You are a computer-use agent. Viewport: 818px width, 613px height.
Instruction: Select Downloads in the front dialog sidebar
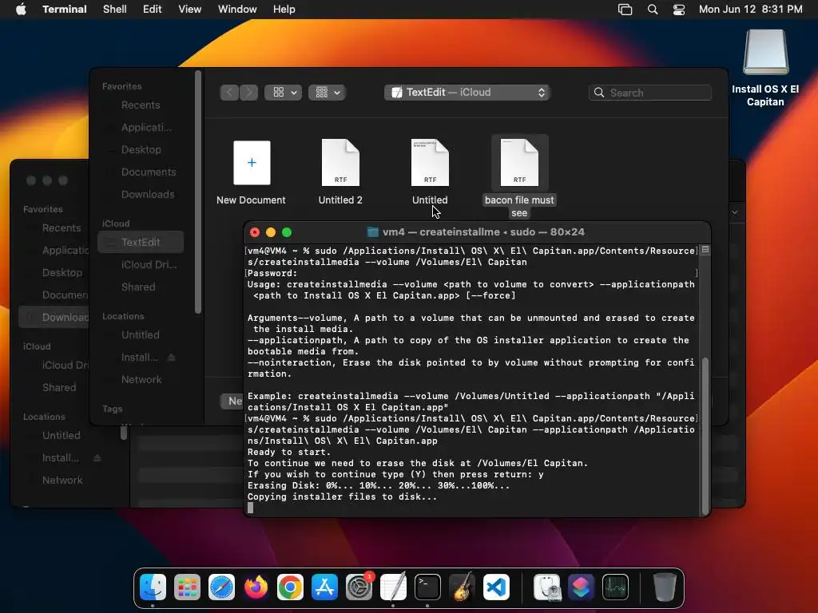point(141,195)
